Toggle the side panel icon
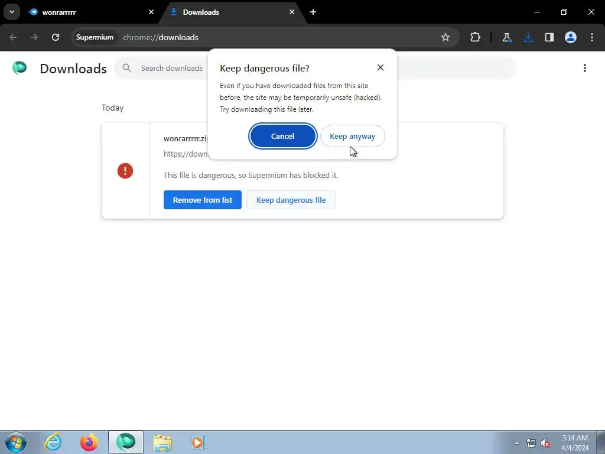 [549, 37]
